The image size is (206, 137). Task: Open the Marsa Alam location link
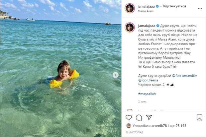point(146,11)
